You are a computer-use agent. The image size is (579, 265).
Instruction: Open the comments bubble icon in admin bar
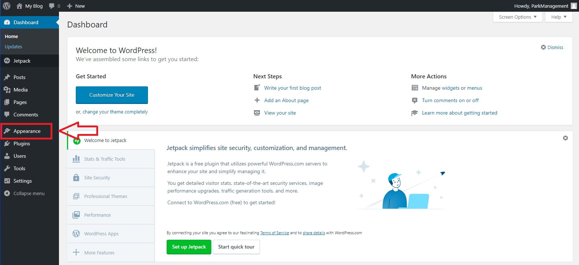pyautogui.click(x=52, y=6)
